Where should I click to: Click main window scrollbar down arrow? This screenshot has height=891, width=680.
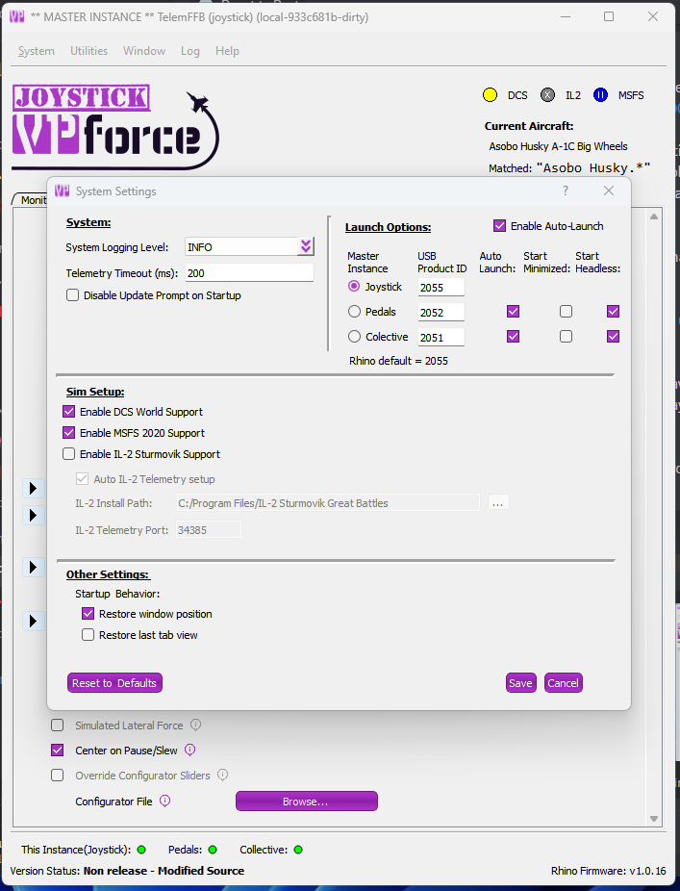pos(654,819)
